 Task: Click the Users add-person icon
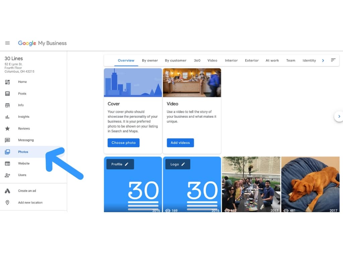point(7,175)
